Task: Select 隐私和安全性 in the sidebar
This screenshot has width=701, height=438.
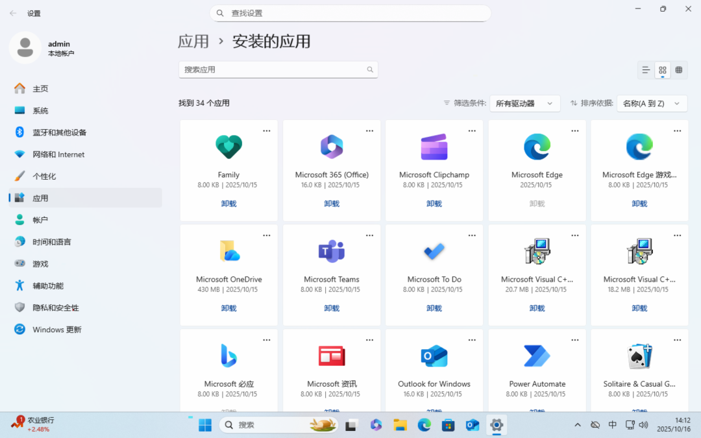Action: pyautogui.click(x=56, y=308)
